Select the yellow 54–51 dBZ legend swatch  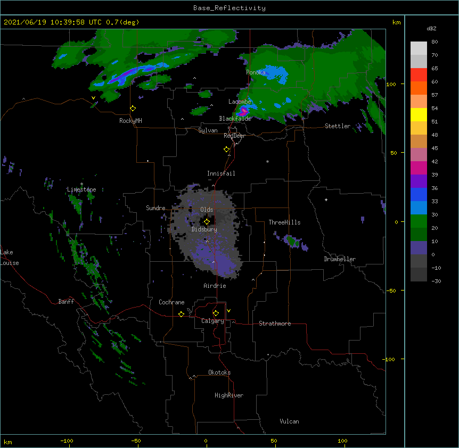(x=419, y=115)
